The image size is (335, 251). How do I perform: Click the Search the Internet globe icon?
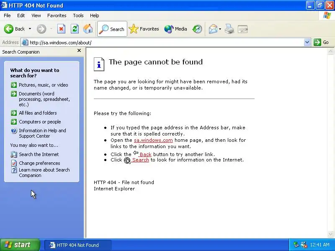point(14,154)
